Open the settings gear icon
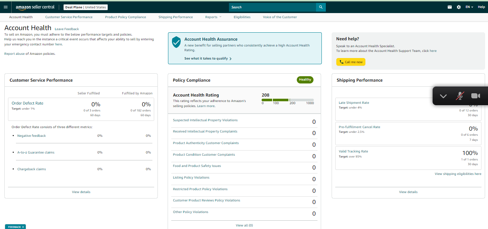Screen dimensions: 488x229 459,7
